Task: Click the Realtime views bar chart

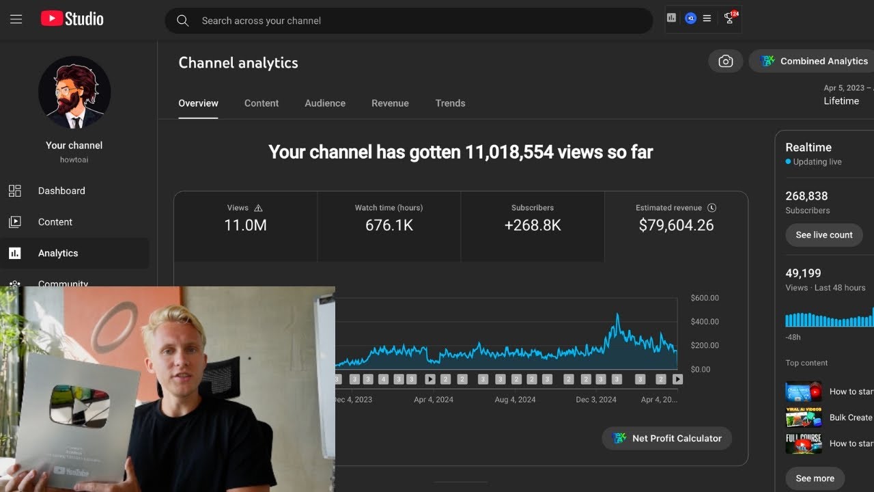Action: point(830,318)
